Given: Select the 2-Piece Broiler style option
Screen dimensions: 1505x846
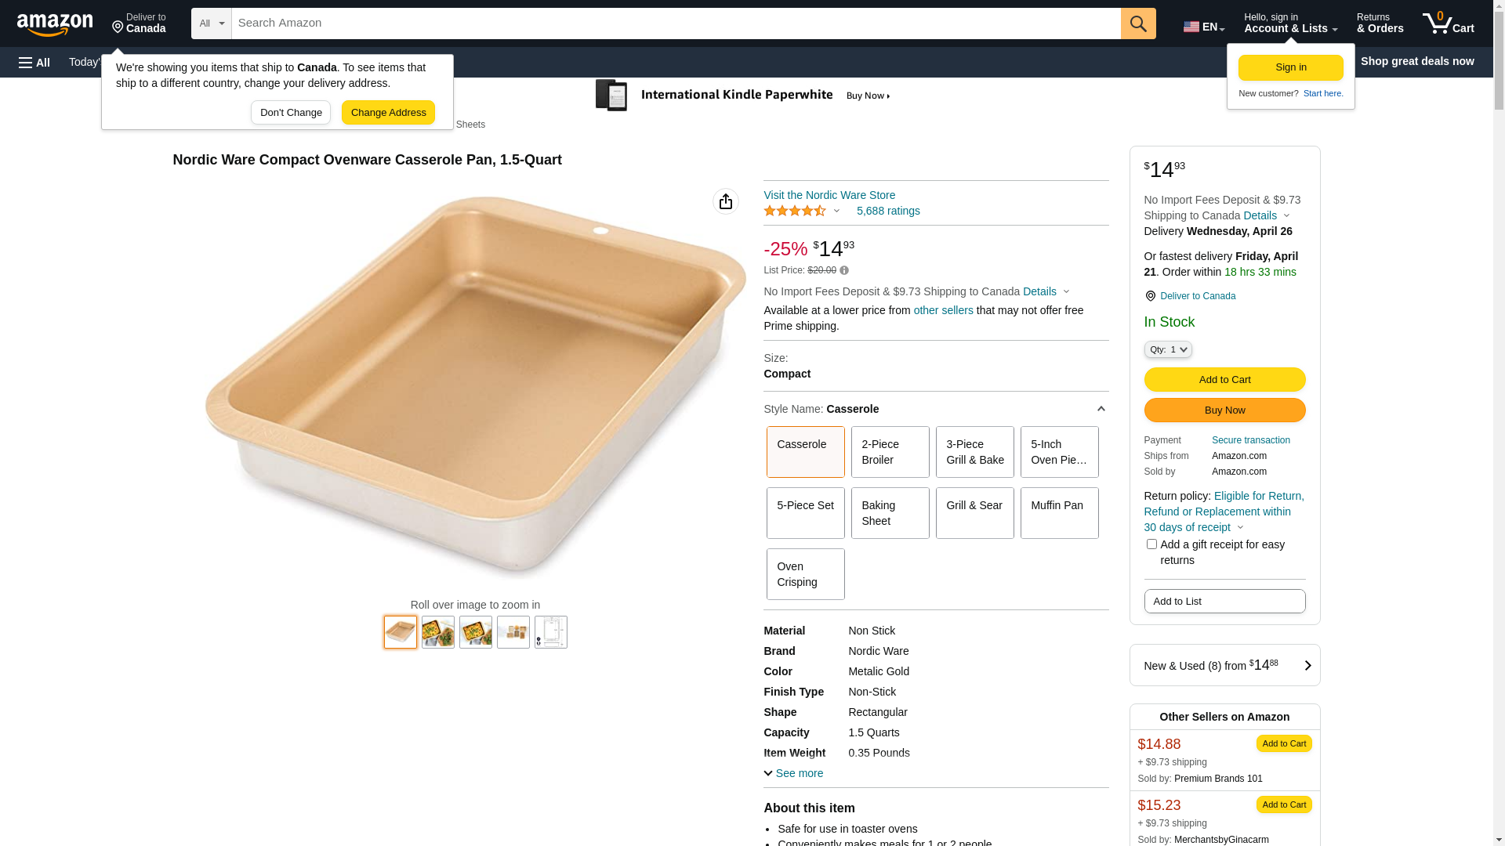Looking at the screenshot, I should (890, 452).
